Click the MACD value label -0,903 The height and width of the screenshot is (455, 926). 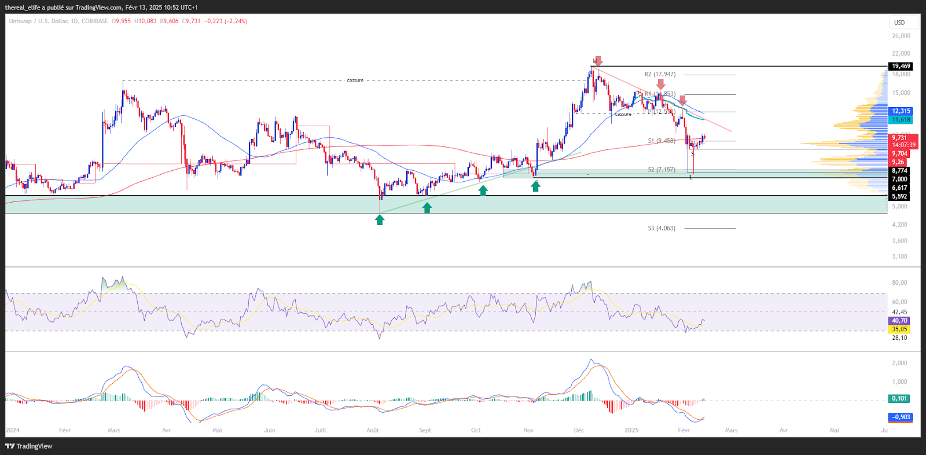coord(901,417)
